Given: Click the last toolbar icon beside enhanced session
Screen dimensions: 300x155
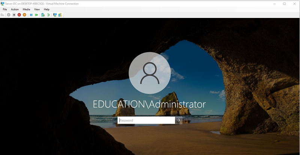Looking at the screenshot, I should click(x=60, y=15).
